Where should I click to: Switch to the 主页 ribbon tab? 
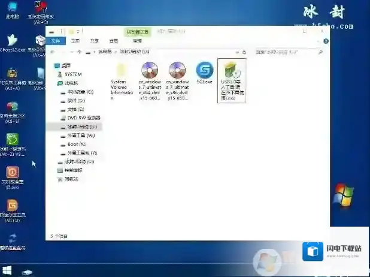pos(75,41)
